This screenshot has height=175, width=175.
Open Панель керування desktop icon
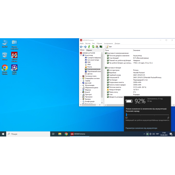point(14,45)
